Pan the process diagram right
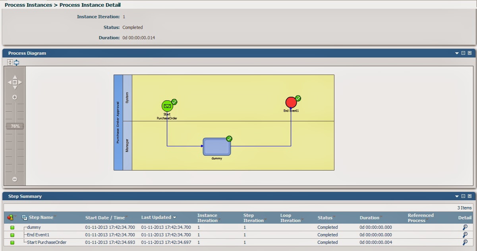The width and height of the screenshot is (477, 251). pyautogui.click(x=20, y=82)
